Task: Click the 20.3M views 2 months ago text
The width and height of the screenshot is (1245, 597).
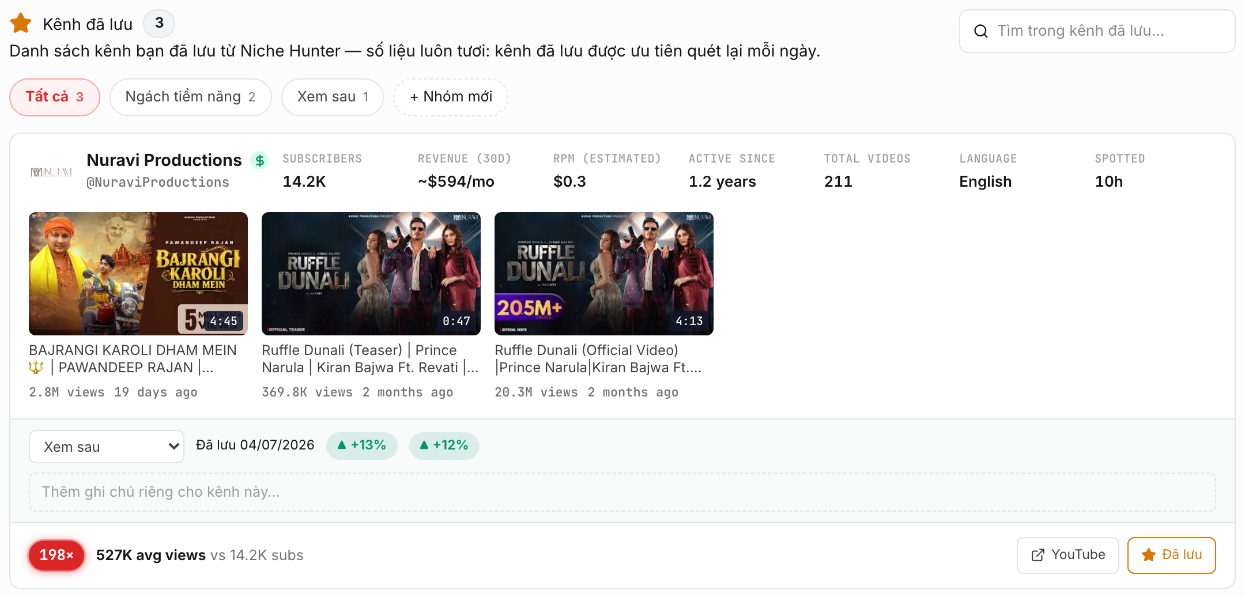Action: (587, 392)
